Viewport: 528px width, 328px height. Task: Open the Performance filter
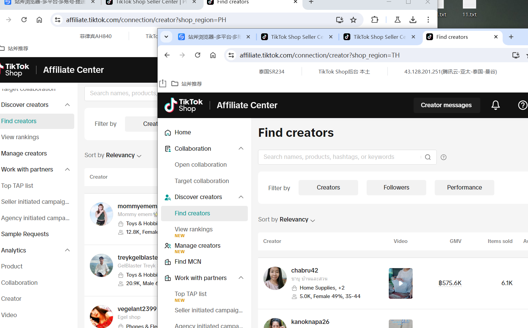coord(464,187)
